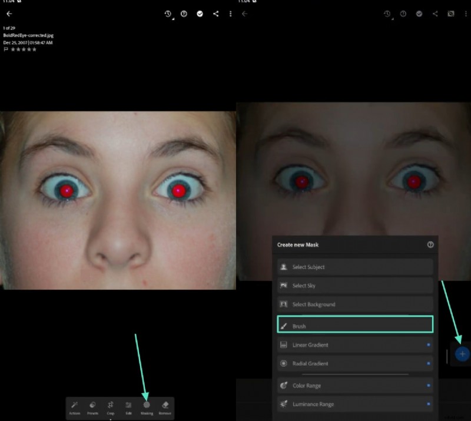This screenshot has width=471, height=421.
Task: Open the Actions panel
Action: 74,406
